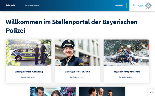This screenshot has height=96, width=155.
Task: Open the Stellenportal tab
Action: [x=11, y=5]
